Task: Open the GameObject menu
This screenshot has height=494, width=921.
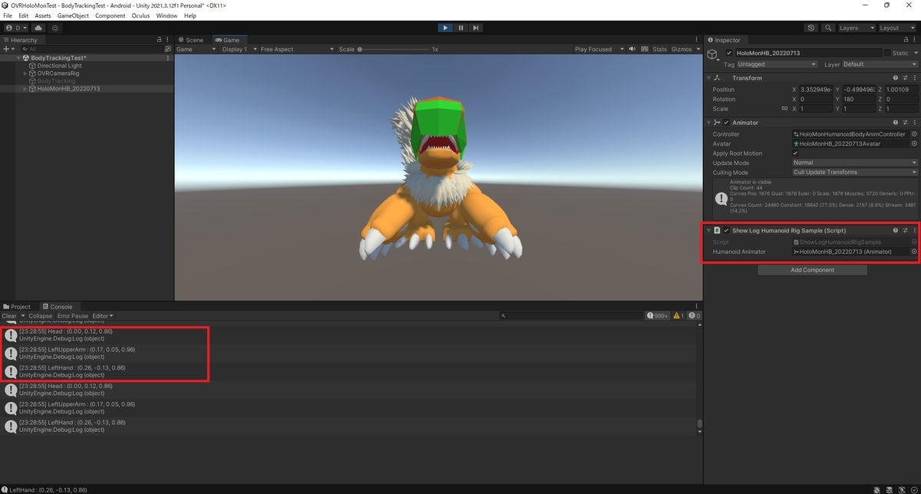Action: [74, 15]
